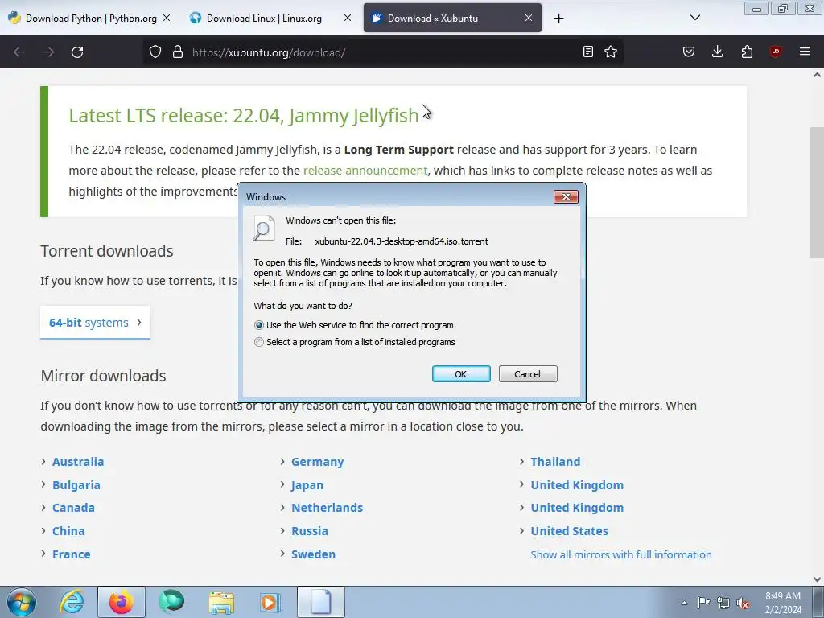Open the China mirror link
The image size is (824, 618).
coord(68,531)
